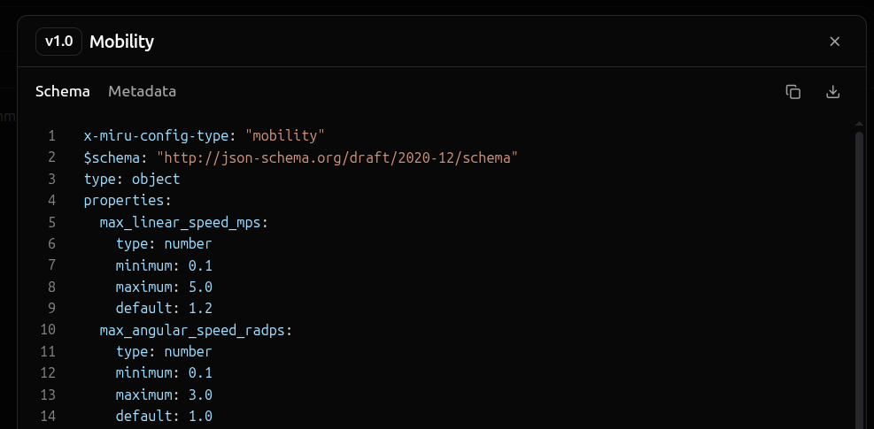This screenshot has height=429, width=874.
Task: Place cursor on the "type: object" line
Action: point(132,179)
